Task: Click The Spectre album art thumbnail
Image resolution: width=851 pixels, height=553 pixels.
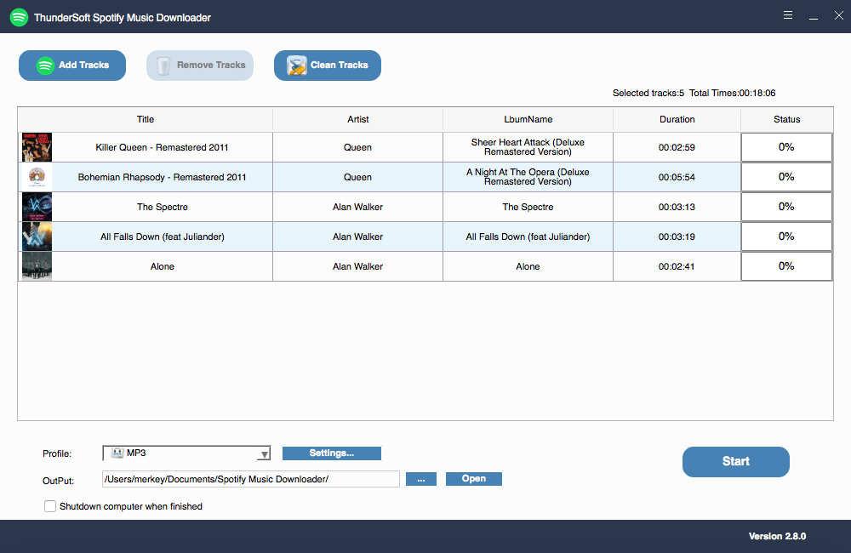Action: coord(37,207)
